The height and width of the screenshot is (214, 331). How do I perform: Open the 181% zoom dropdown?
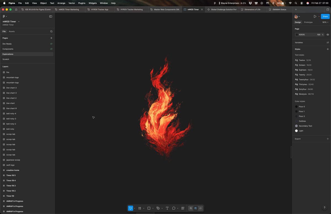(x=325, y=22)
